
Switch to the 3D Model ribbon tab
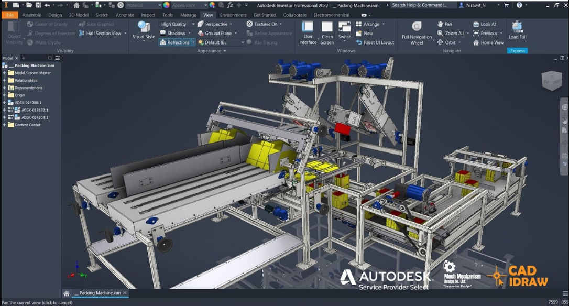click(79, 15)
